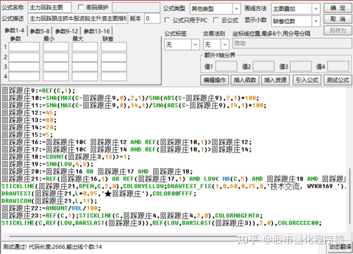Image resolution: width=353 pixels, height=254 pixels.
Task: Click row 2 parameter name field
Action: (24, 57)
